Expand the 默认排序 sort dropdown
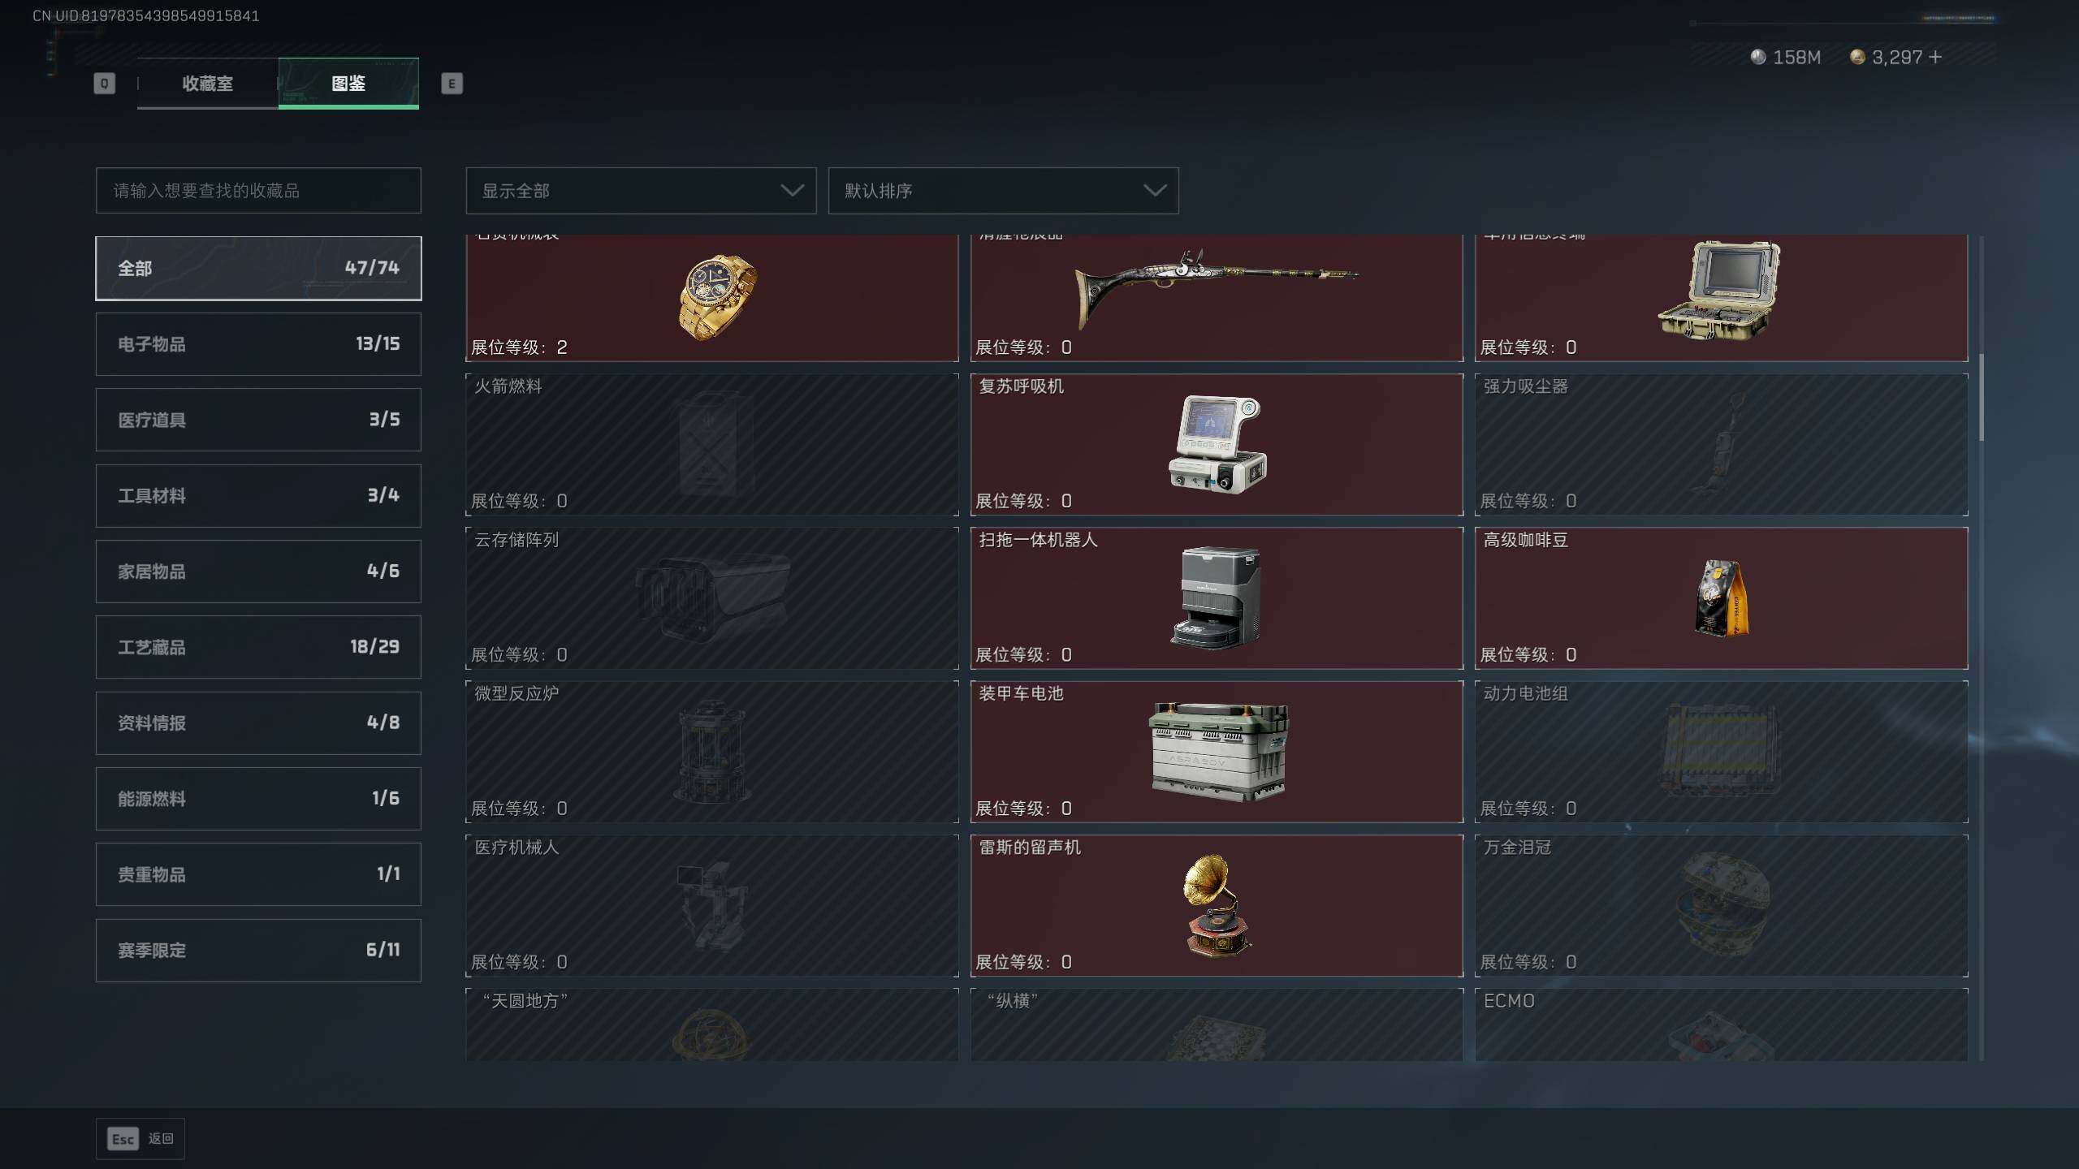This screenshot has height=1169, width=2079. [x=1003, y=191]
